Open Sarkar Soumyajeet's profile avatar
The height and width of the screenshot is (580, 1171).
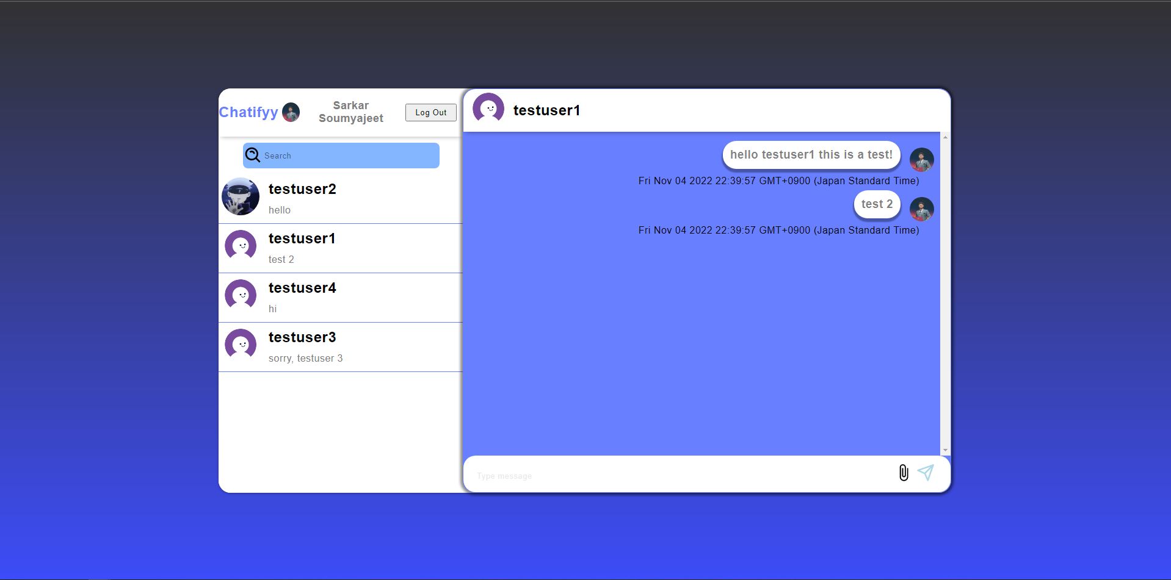(x=290, y=112)
